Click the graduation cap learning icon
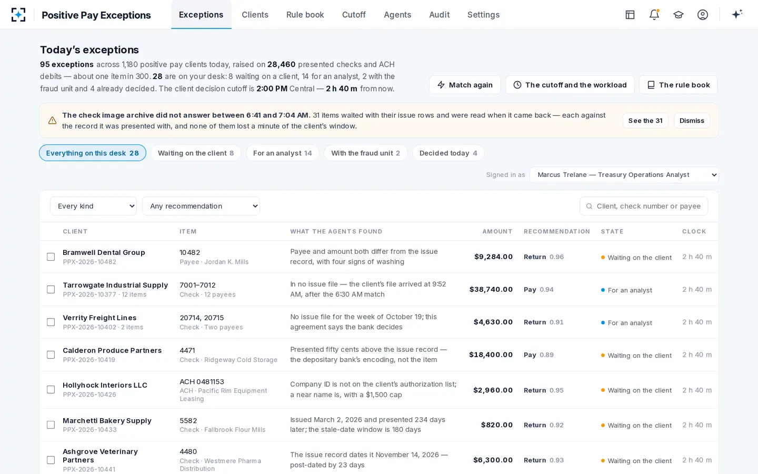Viewport: 758px width, 474px height. click(679, 15)
